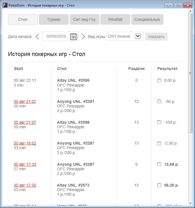Viewport: 195px width, 208px height.
Task: Click the Start column header
Action: (19, 69)
